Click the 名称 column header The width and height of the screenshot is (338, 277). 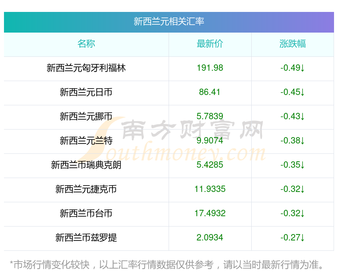coord(86,44)
